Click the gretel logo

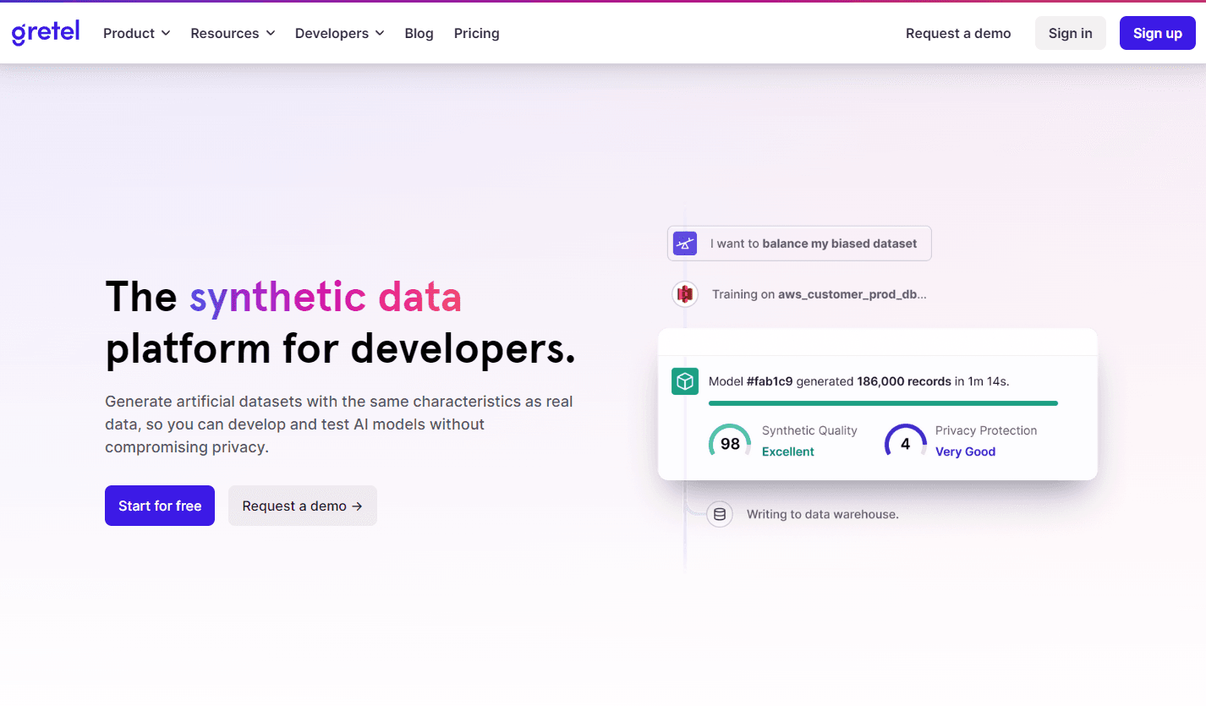tap(46, 33)
